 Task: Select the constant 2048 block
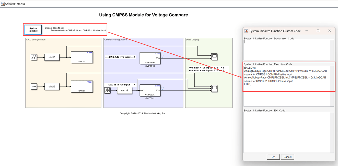click(34, 86)
